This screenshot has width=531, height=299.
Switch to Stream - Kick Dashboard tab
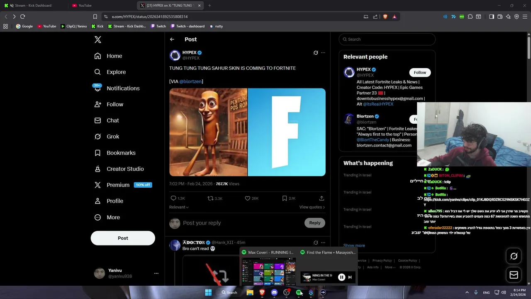tap(33, 5)
